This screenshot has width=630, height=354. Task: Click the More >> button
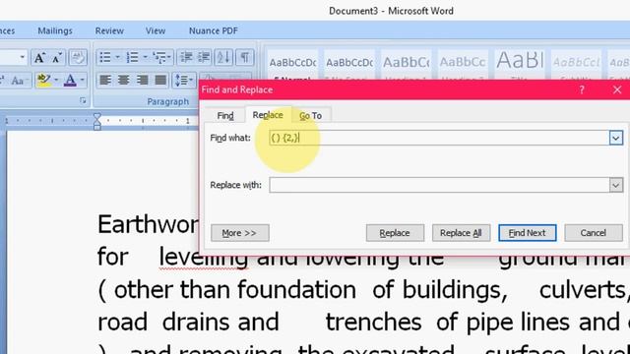pos(240,233)
